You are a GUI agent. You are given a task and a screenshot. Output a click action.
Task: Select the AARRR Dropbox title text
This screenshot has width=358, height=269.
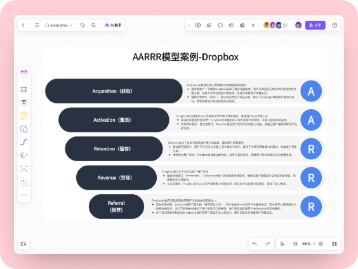coord(185,57)
